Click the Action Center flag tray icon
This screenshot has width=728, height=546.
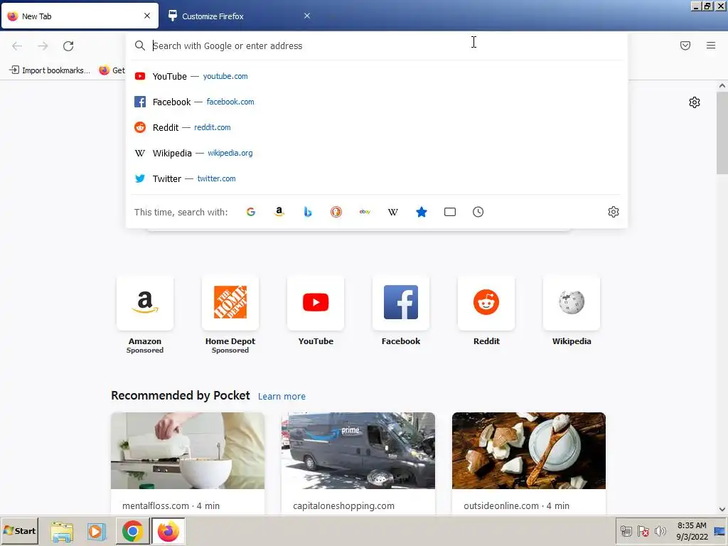coord(643,531)
